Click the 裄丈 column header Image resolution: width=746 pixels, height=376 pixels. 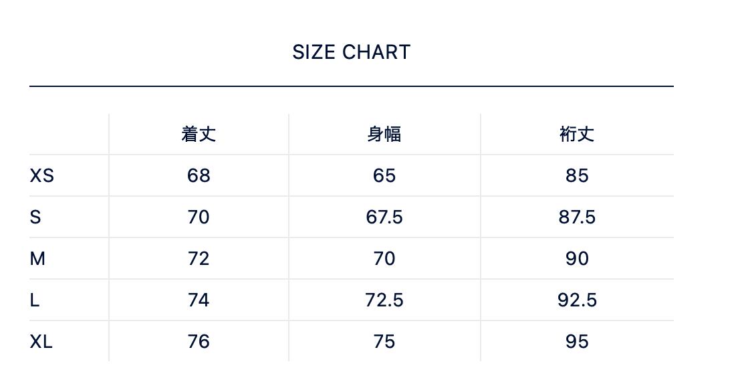tap(577, 134)
